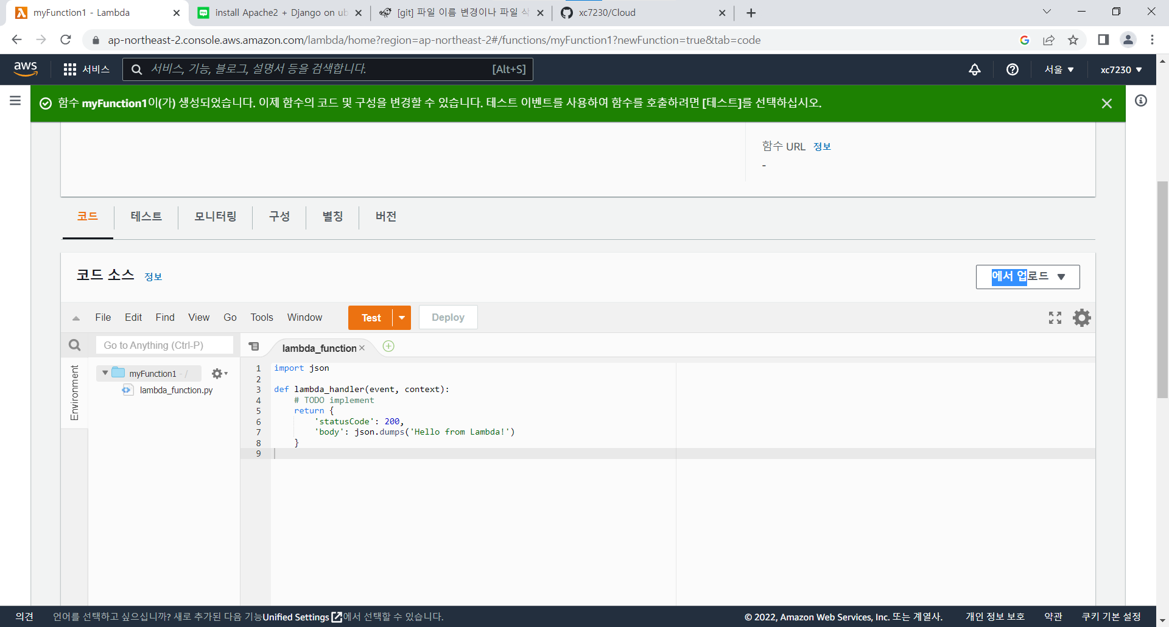Open the info panel icon at right
Viewport: 1169px width, 627px height.
[1141, 100]
